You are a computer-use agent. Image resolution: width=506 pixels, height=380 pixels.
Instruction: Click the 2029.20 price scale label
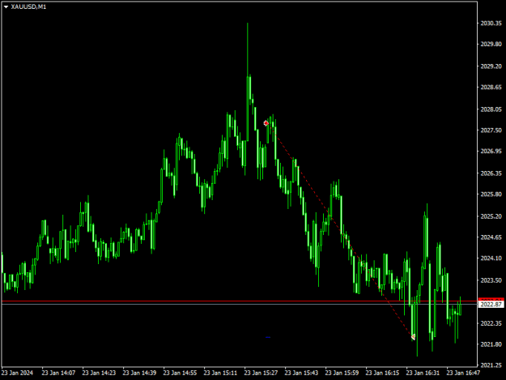point(491,66)
